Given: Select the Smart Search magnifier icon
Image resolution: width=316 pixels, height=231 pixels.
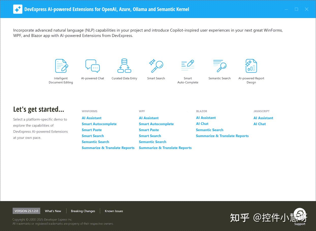Looking at the screenshot, I should (156, 65).
